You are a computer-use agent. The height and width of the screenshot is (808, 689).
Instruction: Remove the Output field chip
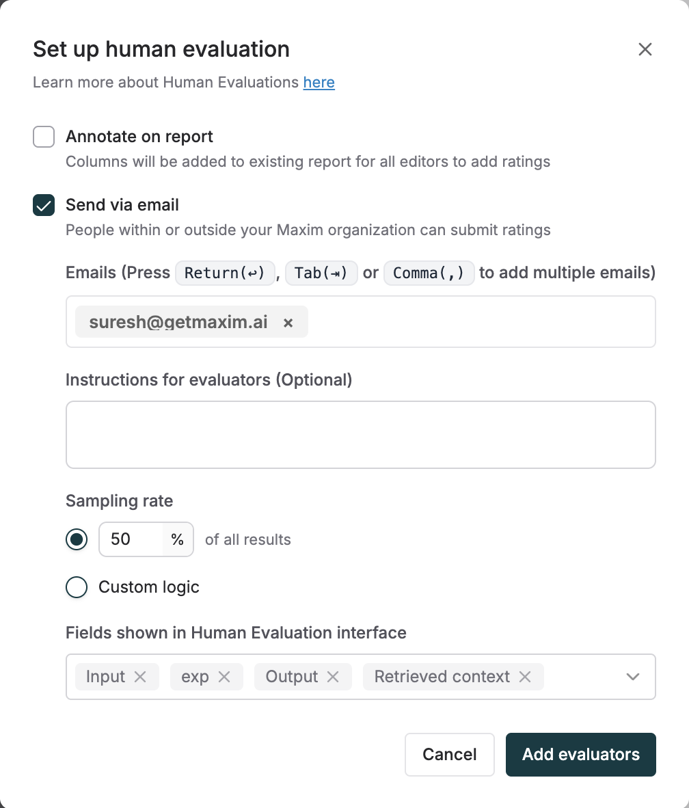pyautogui.click(x=333, y=676)
